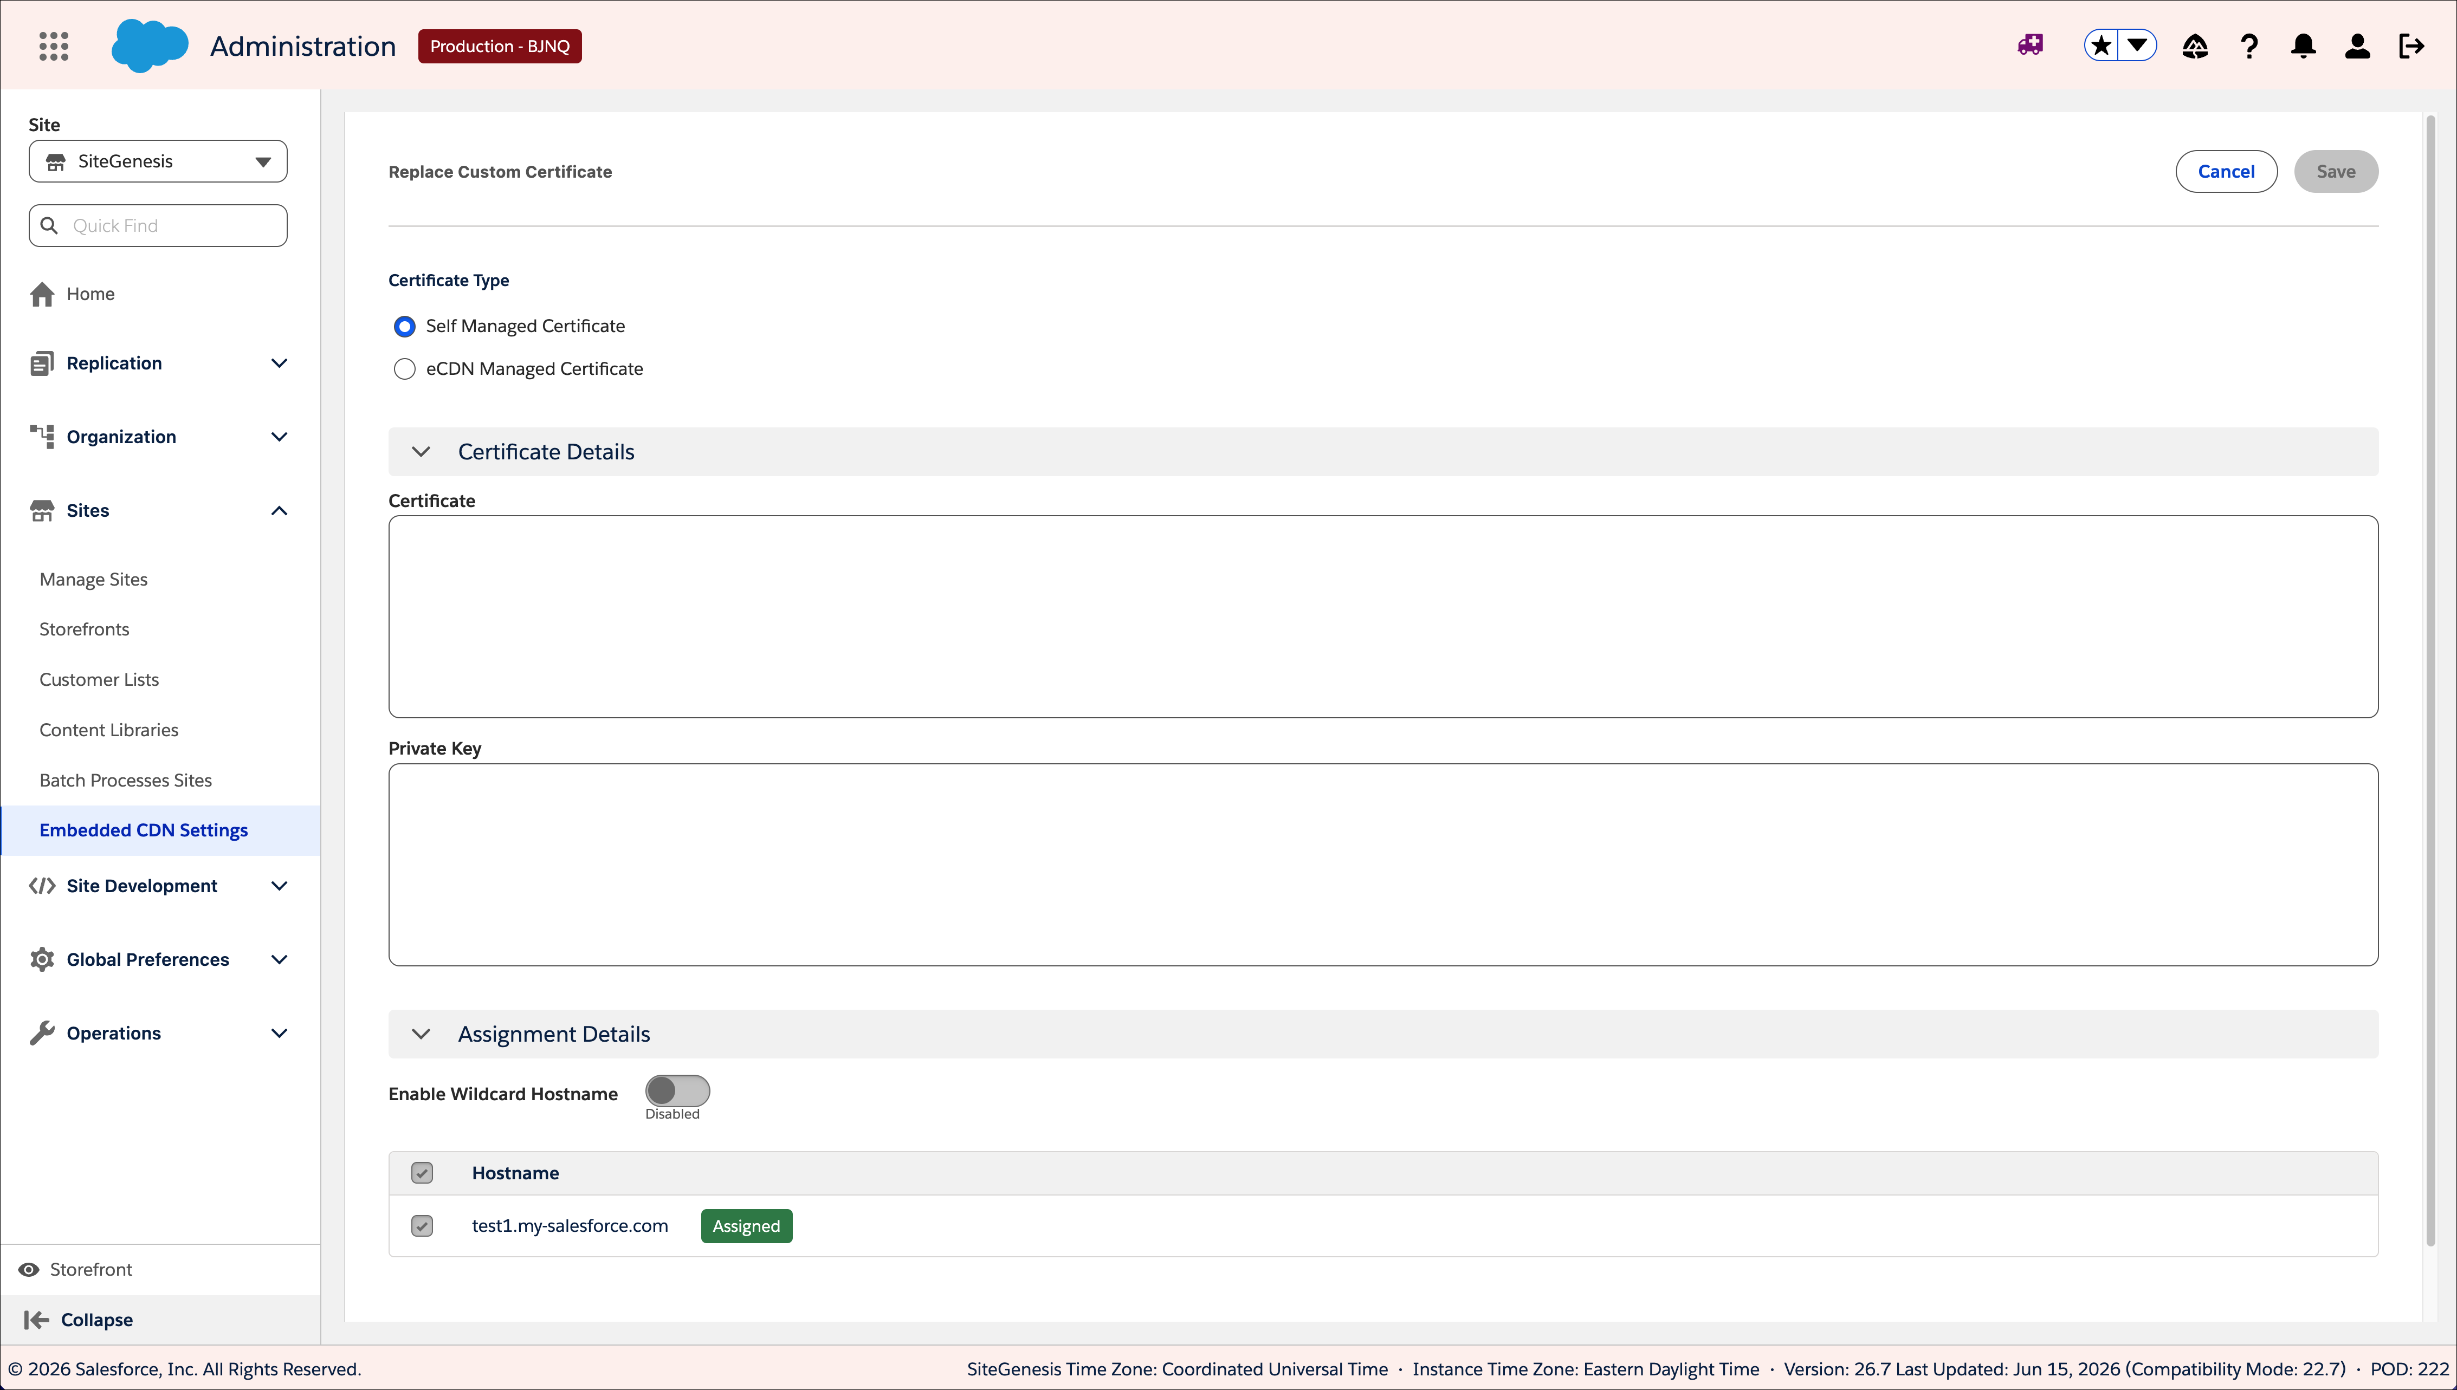Click the Production - BJNQ badge
The height and width of the screenshot is (1390, 2457).
pos(500,46)
